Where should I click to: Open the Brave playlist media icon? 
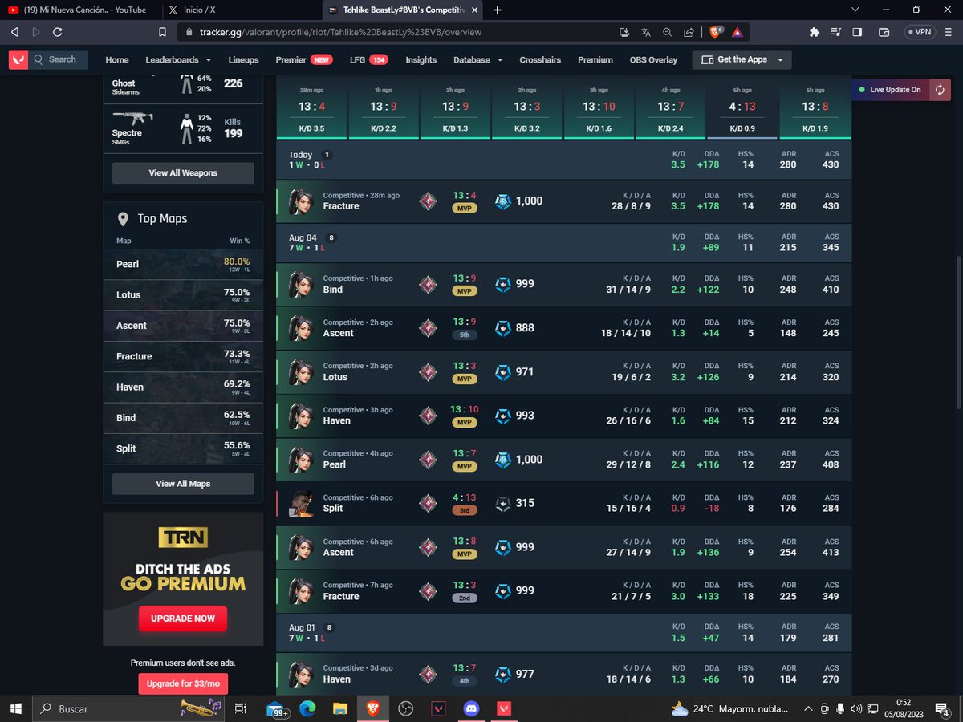(835, 32)
